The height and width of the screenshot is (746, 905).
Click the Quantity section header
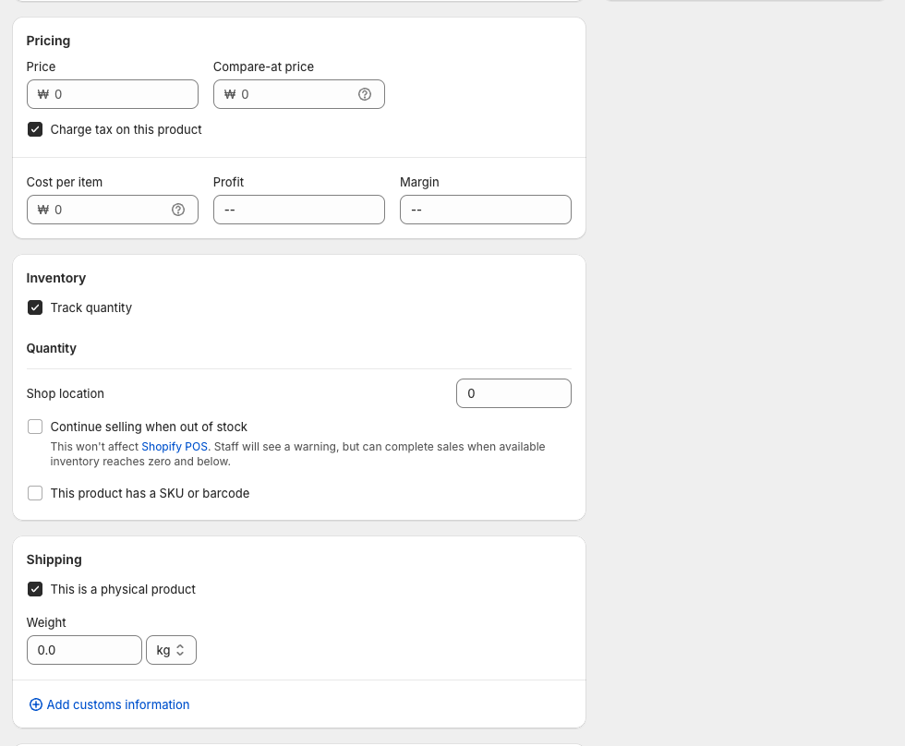51,348
